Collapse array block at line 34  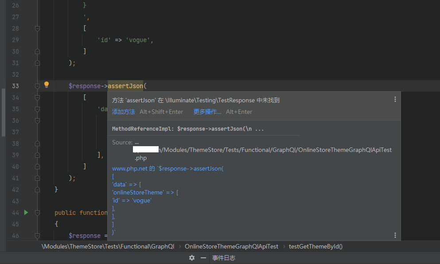click(37, 97)
